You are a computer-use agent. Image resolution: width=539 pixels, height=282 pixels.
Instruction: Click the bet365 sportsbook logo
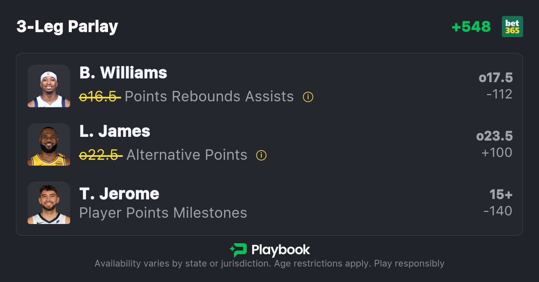click(x=512, y=27)
